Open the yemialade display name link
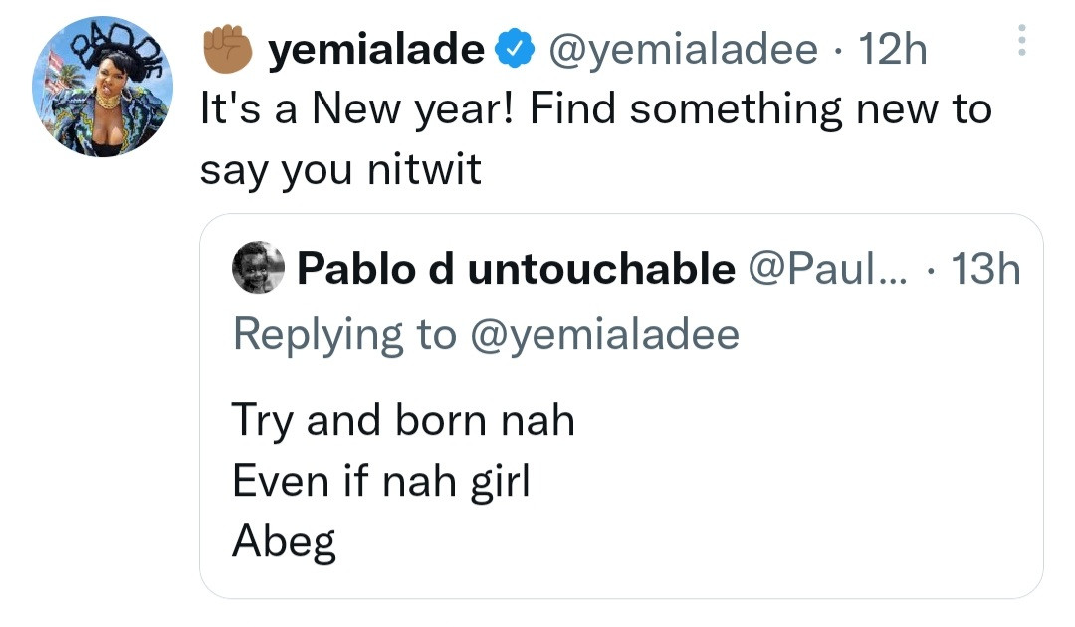Image resolution: width=1075 pixels, height=627 pixels. click(x=375, y=50)
